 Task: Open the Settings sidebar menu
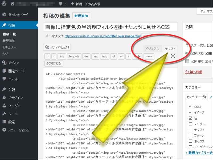tap(11, 122)
